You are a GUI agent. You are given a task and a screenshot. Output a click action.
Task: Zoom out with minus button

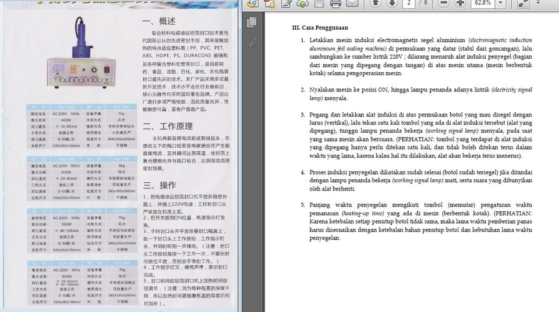[x=444, y=3]
